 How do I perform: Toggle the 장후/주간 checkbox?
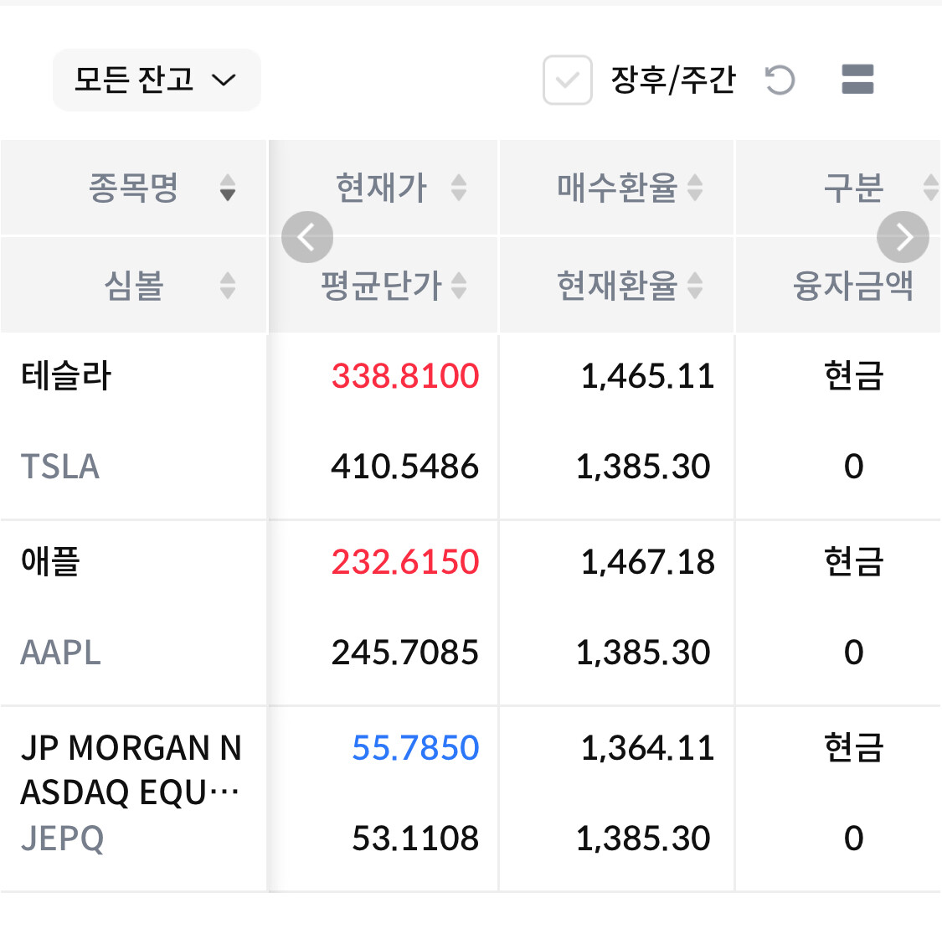pos(568,80)
